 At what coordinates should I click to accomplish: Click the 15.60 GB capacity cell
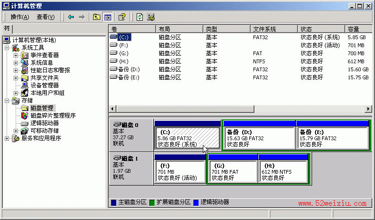[358, 69]
